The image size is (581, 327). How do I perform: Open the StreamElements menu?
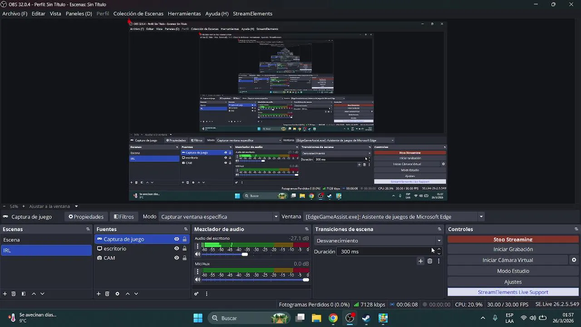[x=252, y=14]
